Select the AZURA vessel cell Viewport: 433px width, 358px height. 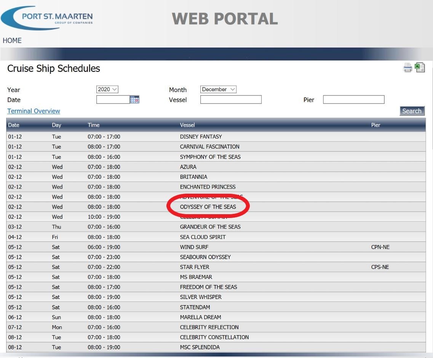click(x=188, y=167)
